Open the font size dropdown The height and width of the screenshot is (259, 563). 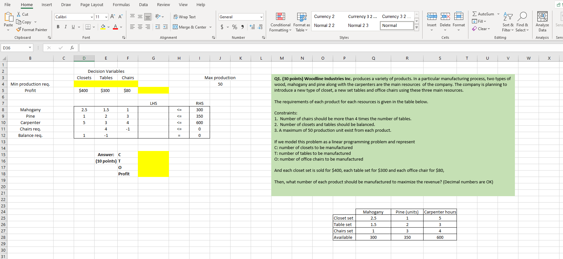click(x=106, y=17)
